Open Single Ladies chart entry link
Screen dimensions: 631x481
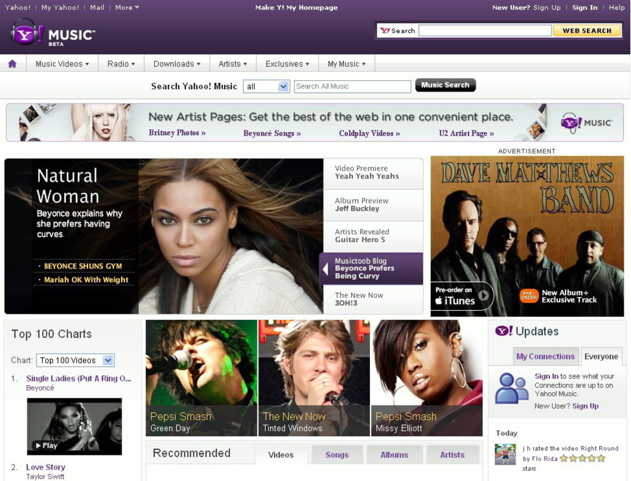pos(79,379)
